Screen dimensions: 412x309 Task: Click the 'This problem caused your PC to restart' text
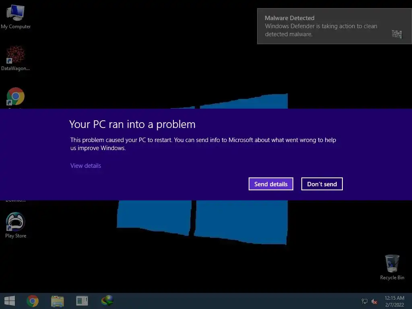[x=203, y=144]
